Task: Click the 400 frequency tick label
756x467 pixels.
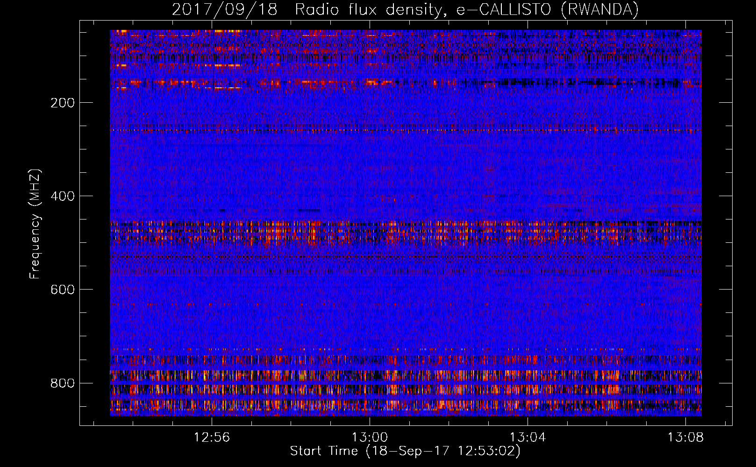Action: (63, 196)
